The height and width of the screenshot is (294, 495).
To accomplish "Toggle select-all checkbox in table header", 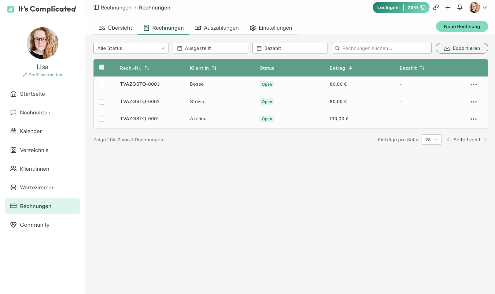I will click(102, 67).
